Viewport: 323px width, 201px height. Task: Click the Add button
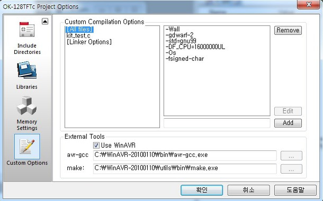pyautogui.click(x=288, y=123)
